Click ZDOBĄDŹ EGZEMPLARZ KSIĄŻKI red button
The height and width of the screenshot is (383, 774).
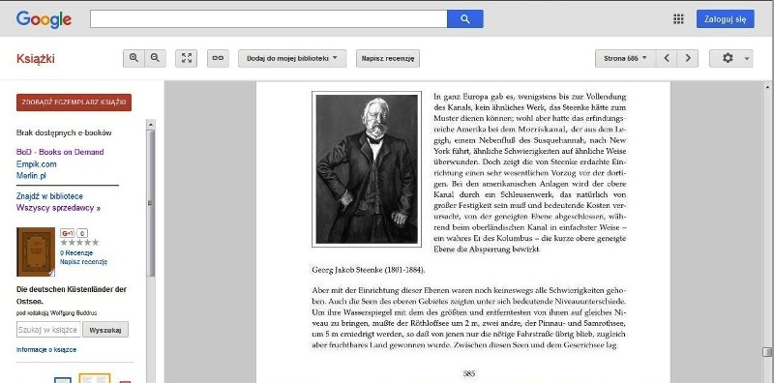pos(74,103)
